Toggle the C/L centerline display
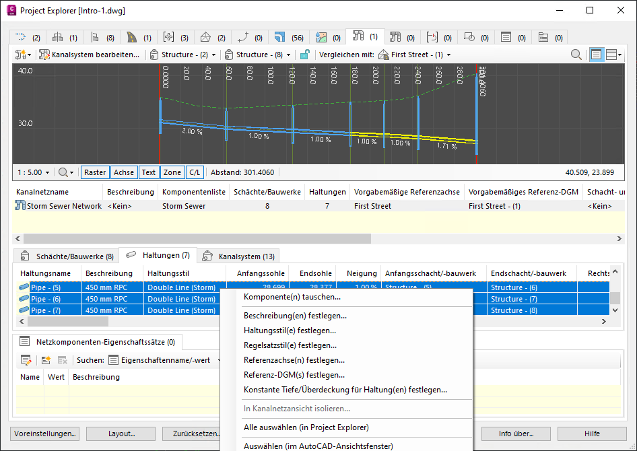Image resolution: width=637 pixels, height=451 pixels. click(194, 172)
